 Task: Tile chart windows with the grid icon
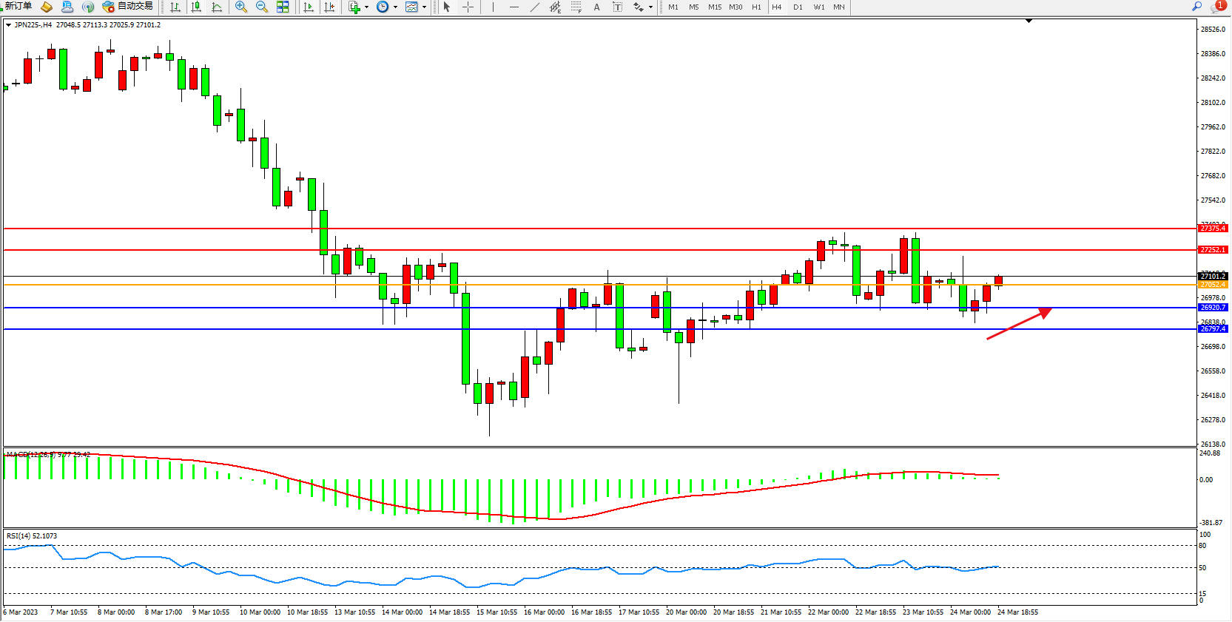pos(283,7)
